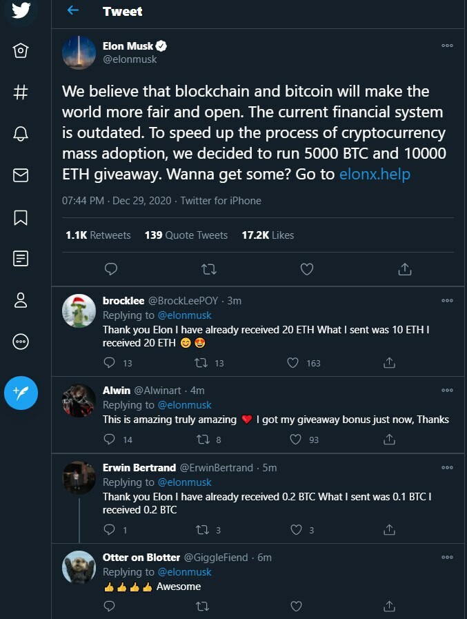The width and height of the screenshot is (467, 619).
Task: Open the options menu on brocklee's reply
Action: (x=447, y=300)
